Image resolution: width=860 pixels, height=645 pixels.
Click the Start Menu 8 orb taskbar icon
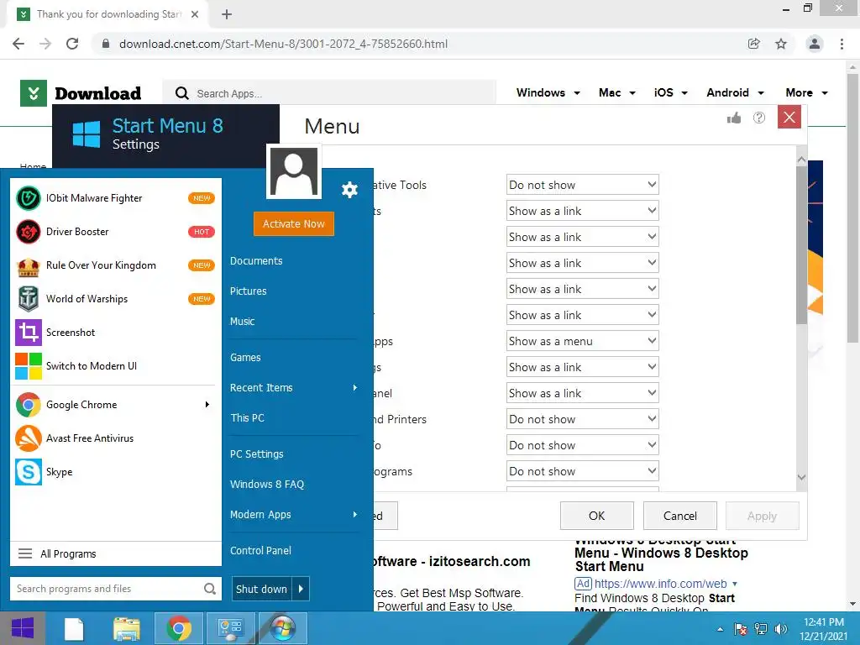pos(282,628)
